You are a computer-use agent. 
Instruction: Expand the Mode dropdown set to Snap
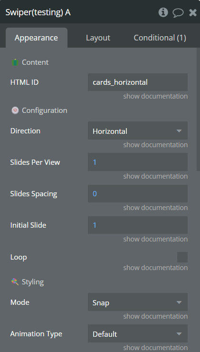[x=138, y=302]
